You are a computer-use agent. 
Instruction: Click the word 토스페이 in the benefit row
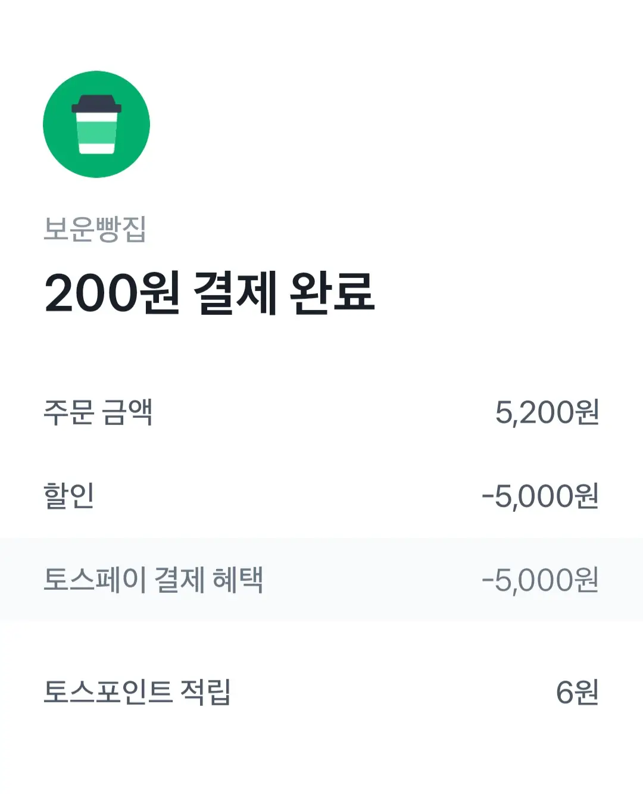(95, 580)
